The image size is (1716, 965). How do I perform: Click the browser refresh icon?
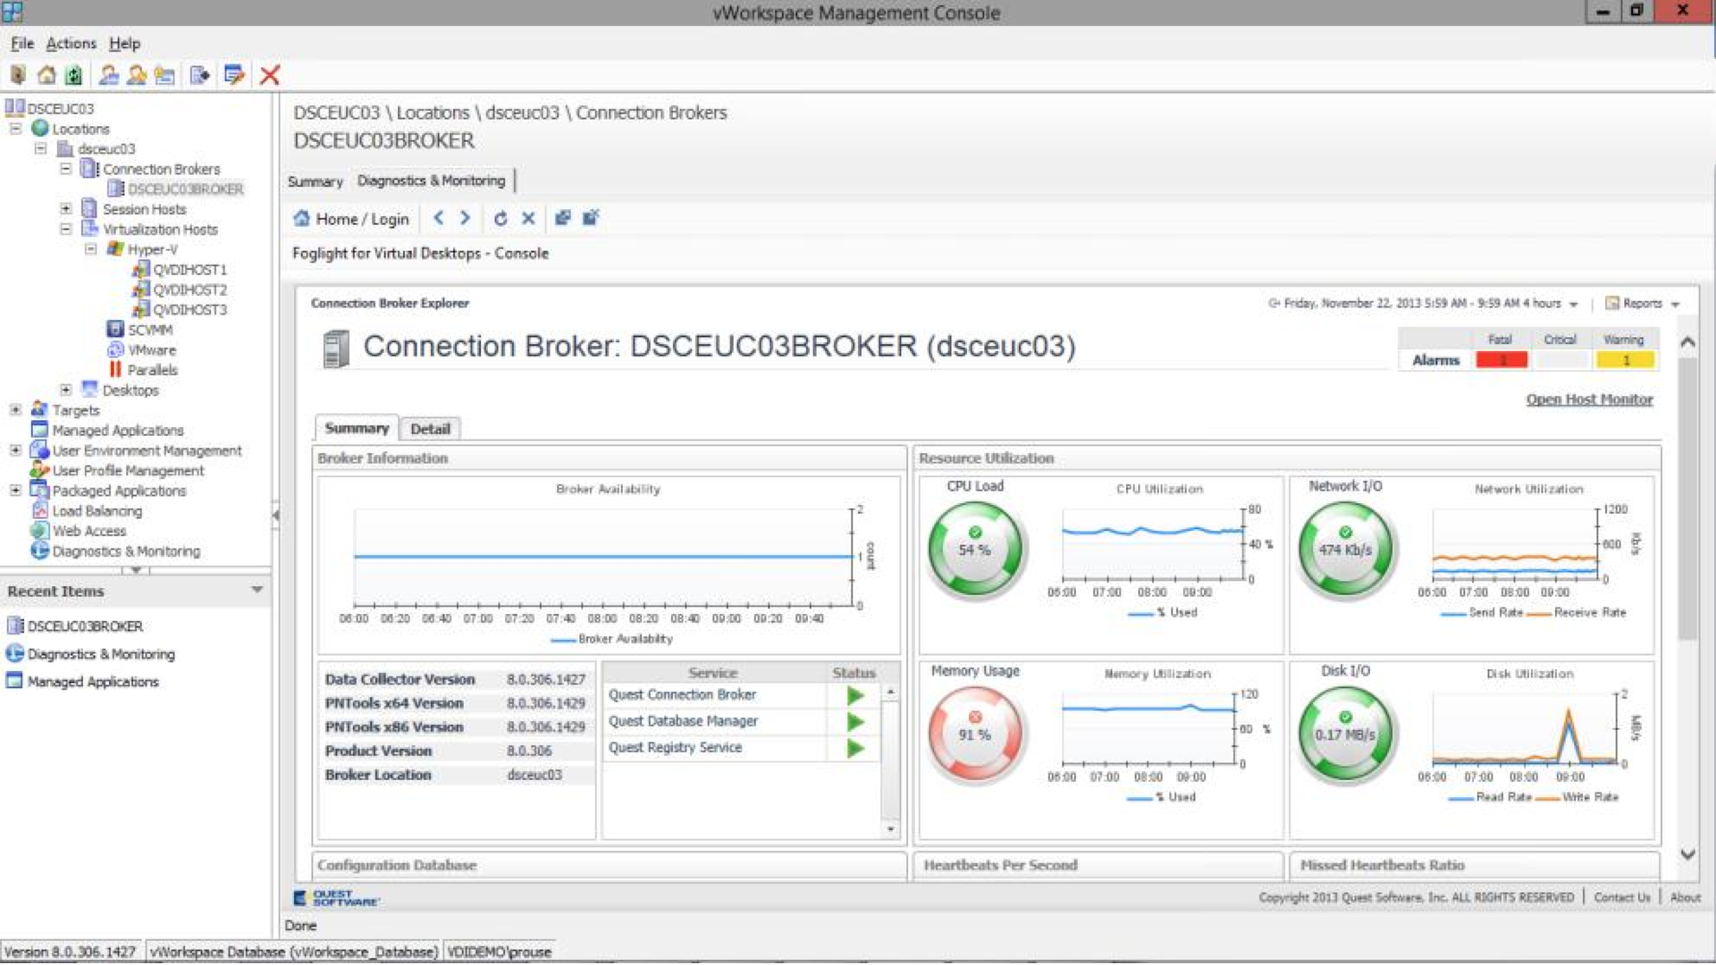coord(500,218)
